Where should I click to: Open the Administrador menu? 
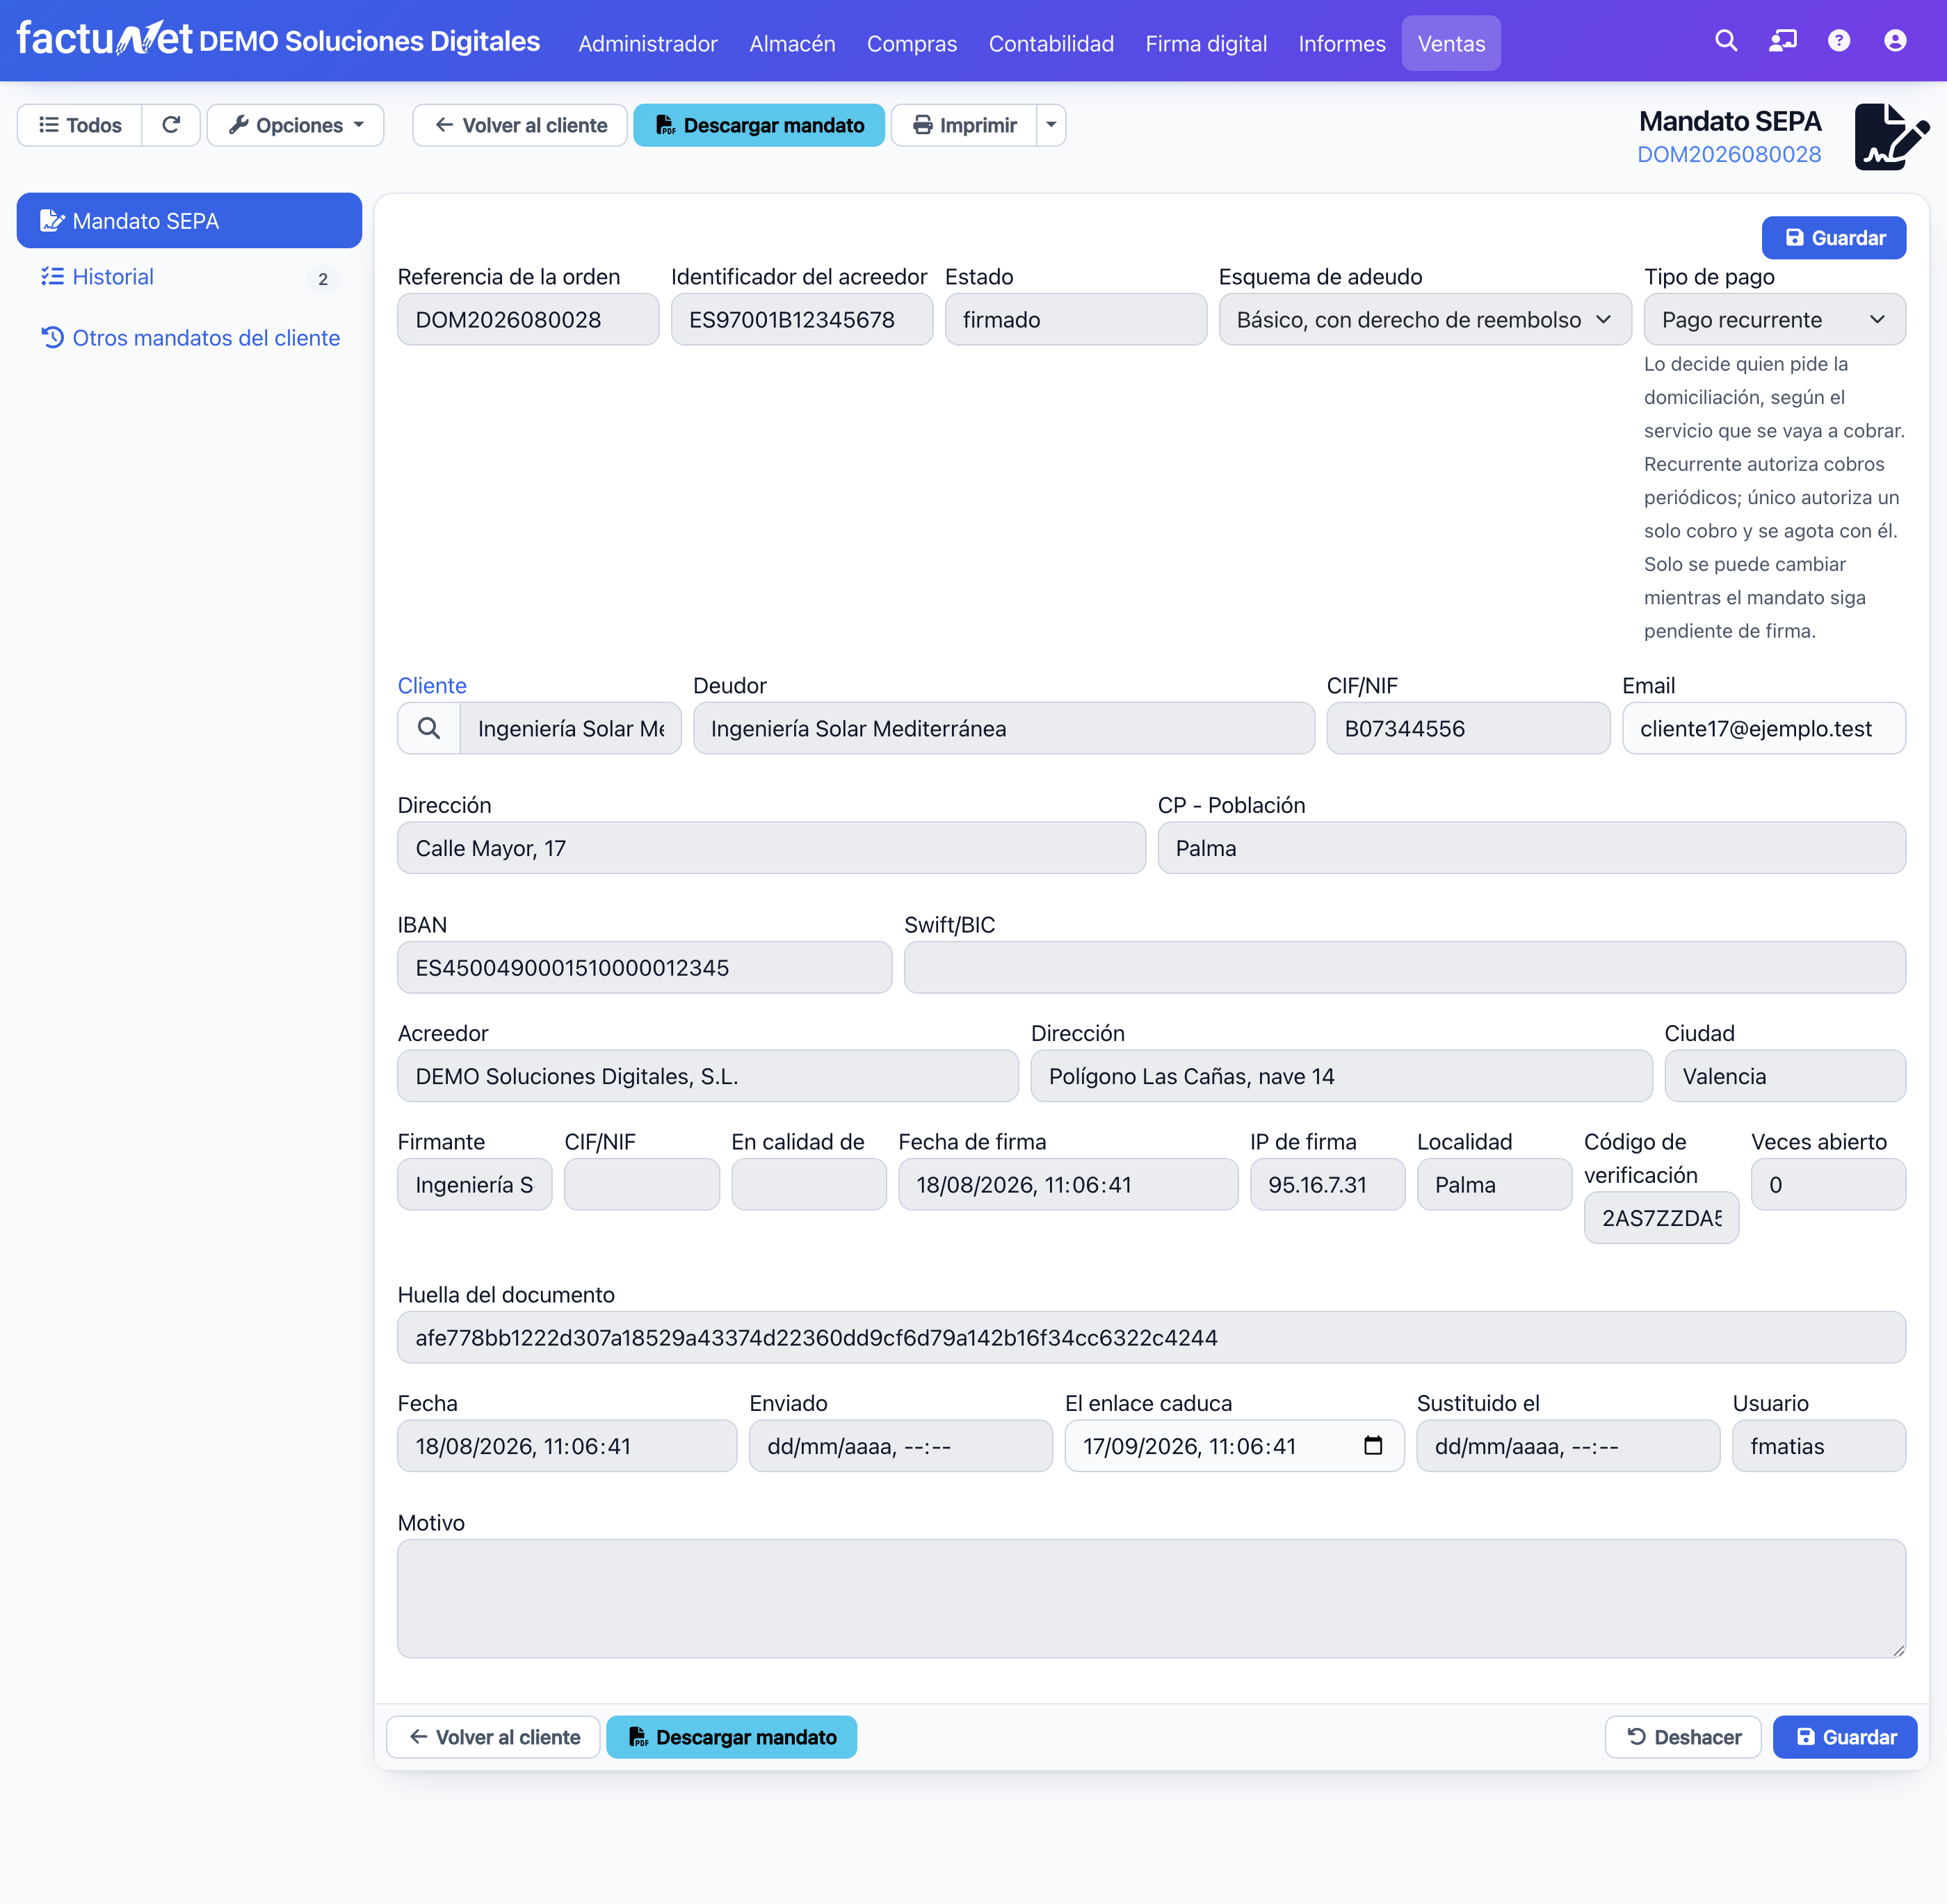(x=648, y=43)
